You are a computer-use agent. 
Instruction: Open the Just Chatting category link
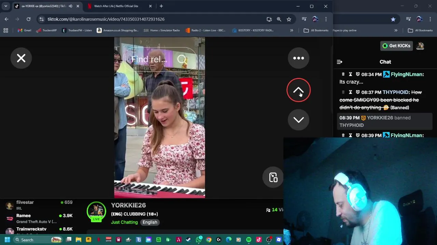coord(124,222)
